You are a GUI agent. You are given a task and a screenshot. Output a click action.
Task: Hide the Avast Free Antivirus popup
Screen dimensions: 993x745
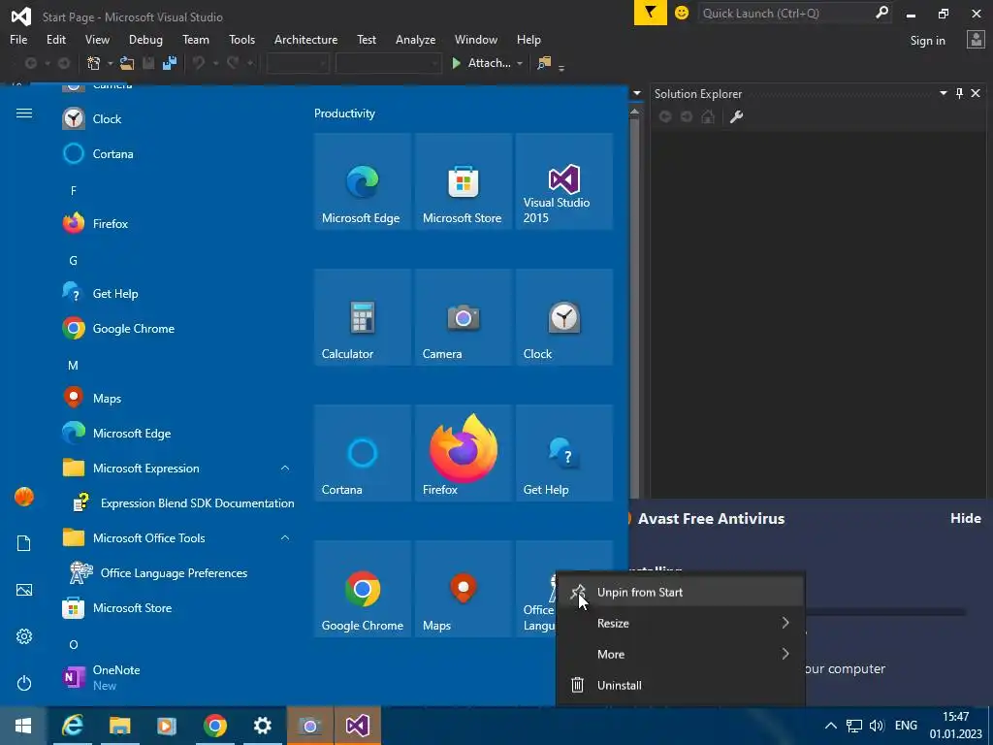[965, 518]
